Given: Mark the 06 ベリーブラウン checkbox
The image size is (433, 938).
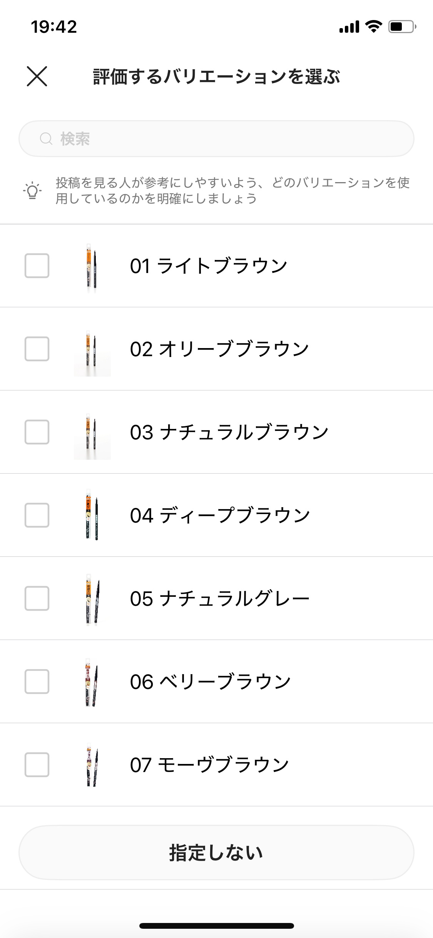Looking at the screenshot, I should (37, 682).
